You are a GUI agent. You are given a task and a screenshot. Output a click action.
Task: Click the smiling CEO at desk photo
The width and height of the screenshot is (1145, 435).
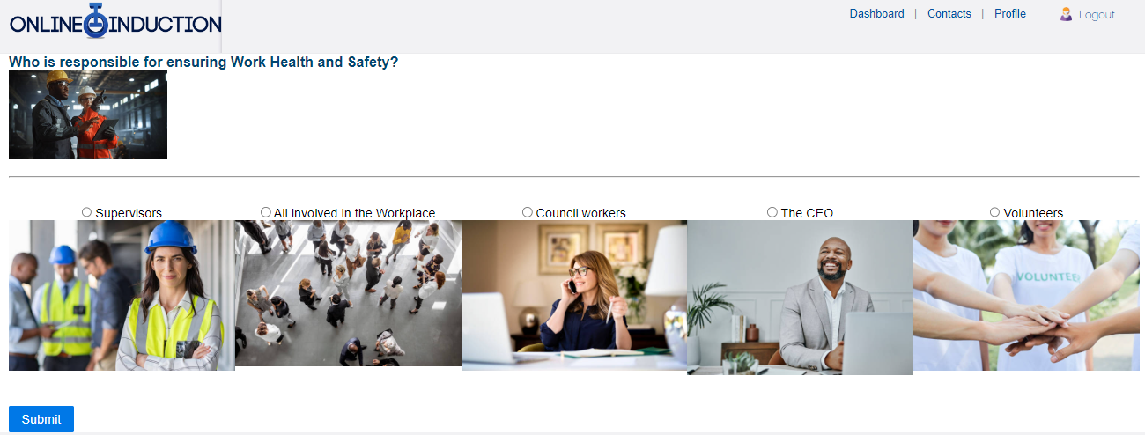pos(800,298)
